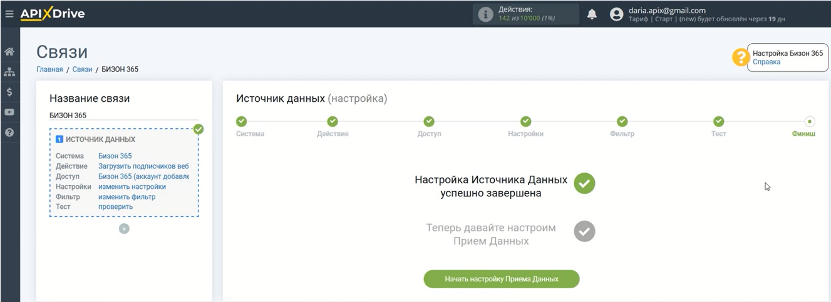Click green check beside успешно завершена
This screenshot has width=831, height=302.
tap(584, 183)
